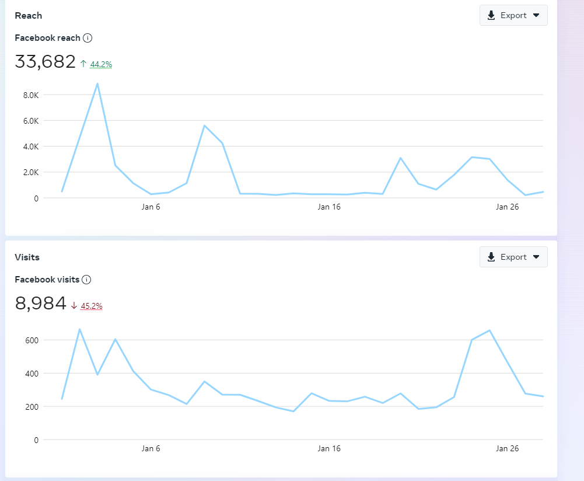Screen dimensions: 584x481
Task: Click the Jan 26 label under the visits chart
Action: click(507, 448)
